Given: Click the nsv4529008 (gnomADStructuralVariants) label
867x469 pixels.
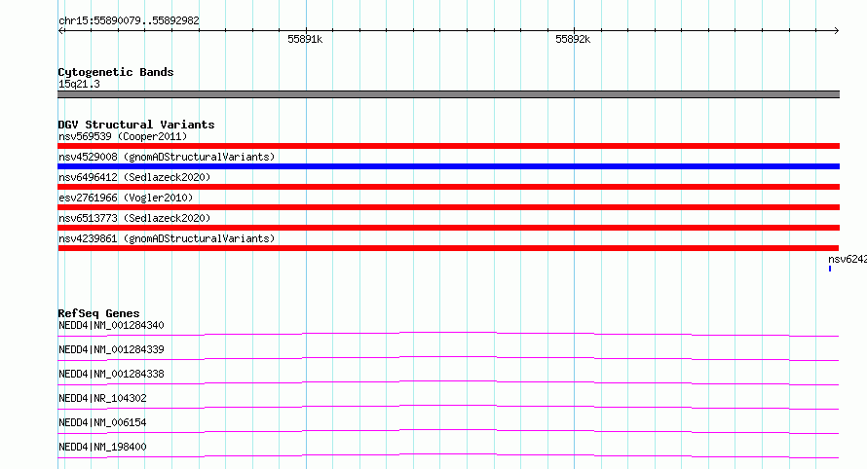Looking at the screenshot, I should pyautogui.click(x=167, y=157).
